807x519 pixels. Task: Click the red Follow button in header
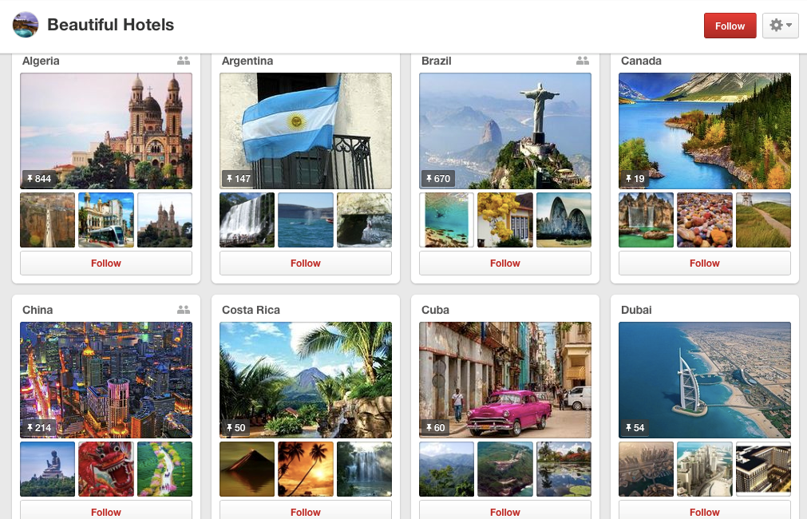(730, 26)
